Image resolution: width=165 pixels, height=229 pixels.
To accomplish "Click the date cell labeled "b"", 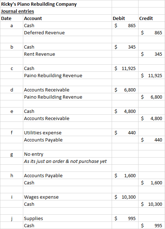I will 11,47.
